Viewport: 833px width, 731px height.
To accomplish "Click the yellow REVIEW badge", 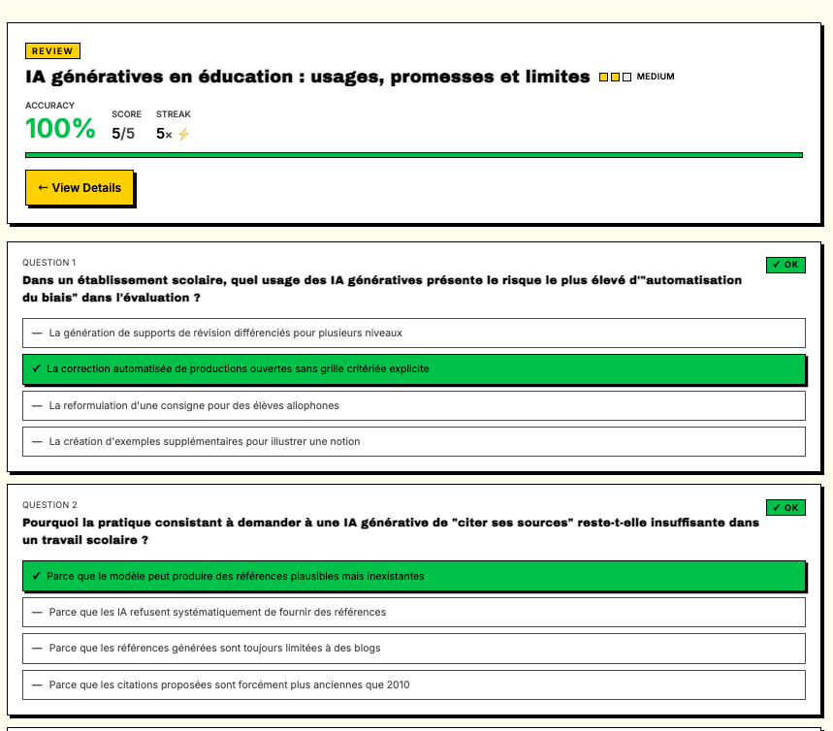I will pyautogui.click(x=52, y=51).
